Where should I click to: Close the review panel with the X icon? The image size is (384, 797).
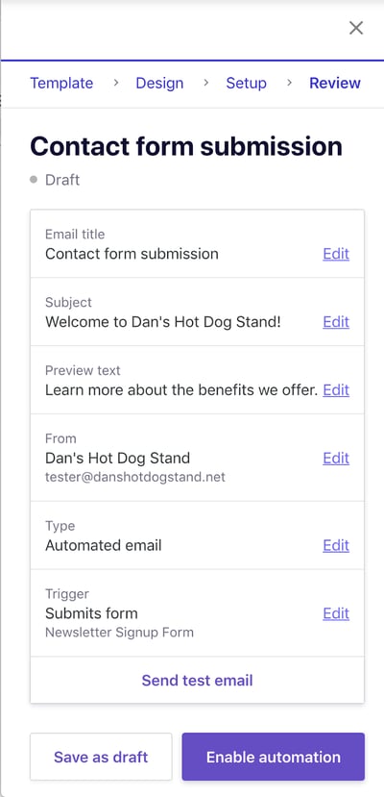click(356, 28)
